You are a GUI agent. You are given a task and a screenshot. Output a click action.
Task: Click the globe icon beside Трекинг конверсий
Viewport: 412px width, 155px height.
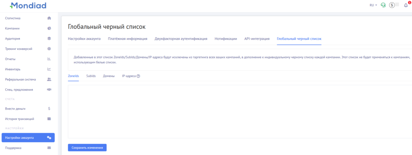[x=49, y=49]
